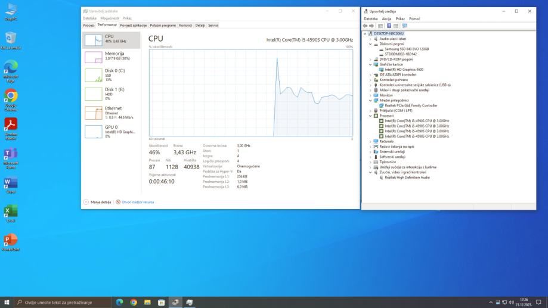Open Ethernet performance view
The height and width of the screenshot is (308, 548).
[112, 113]
